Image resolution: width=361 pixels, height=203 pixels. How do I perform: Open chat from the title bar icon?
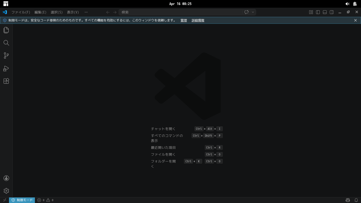point(246,12)
